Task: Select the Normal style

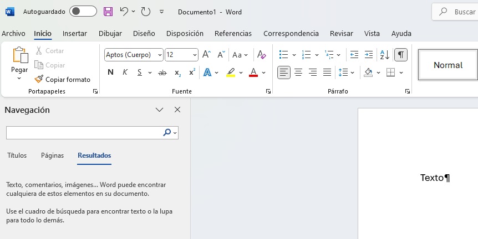Action: point(448,65)
